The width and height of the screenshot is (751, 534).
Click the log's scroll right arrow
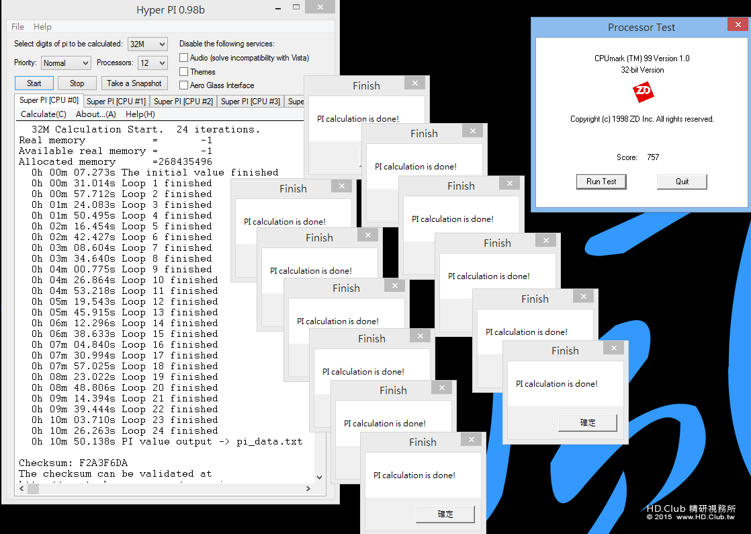coord(308,488)
